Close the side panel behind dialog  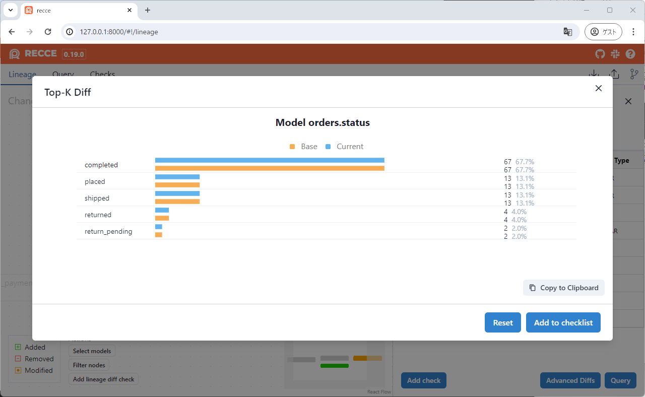pos(628,101)
